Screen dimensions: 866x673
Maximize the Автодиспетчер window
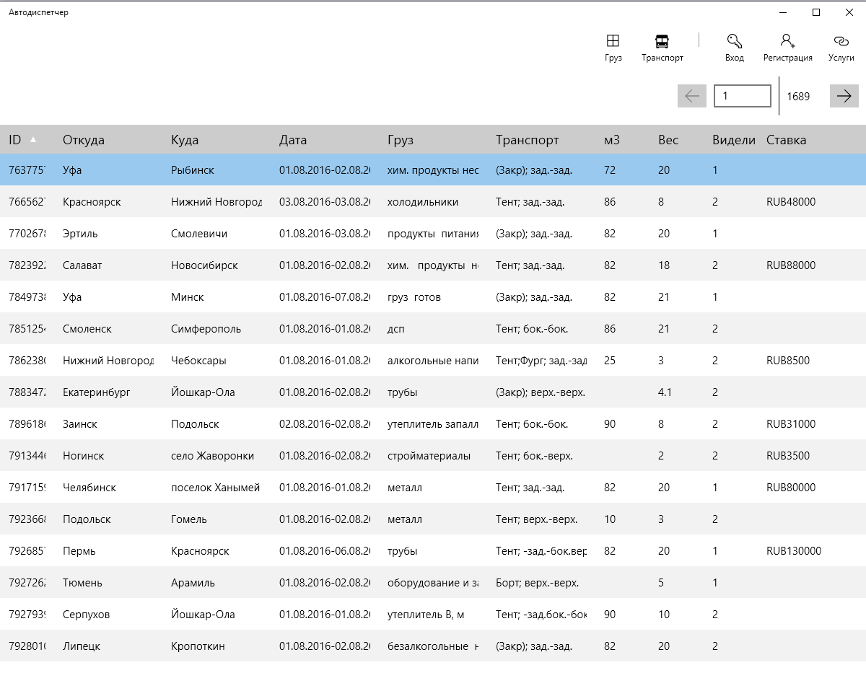point(816,12)
